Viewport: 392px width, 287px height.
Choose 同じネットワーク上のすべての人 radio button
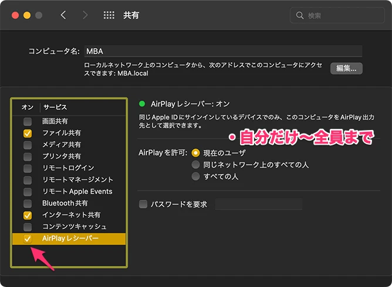[x=195, y=165]
